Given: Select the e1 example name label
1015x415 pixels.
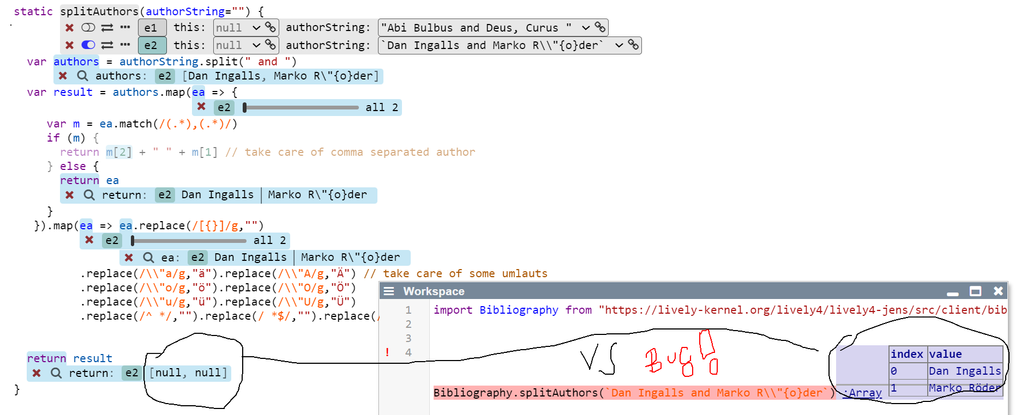Looking at the screenshot, I should click(151, 28).
